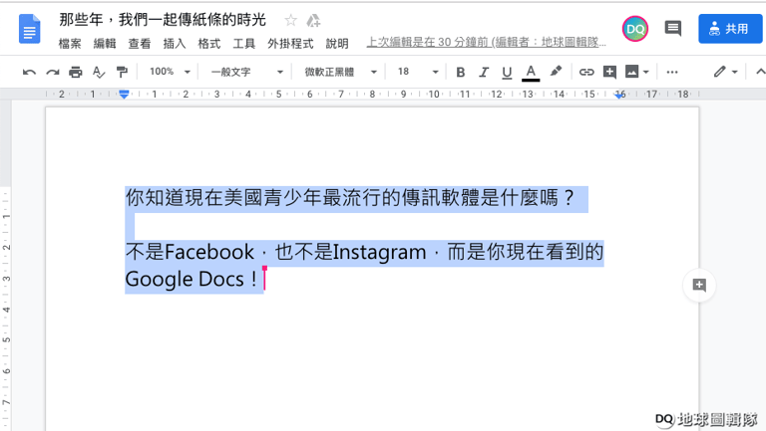Click the redo arrow
This screenshot has width=766, height=431.
(52, 72)
